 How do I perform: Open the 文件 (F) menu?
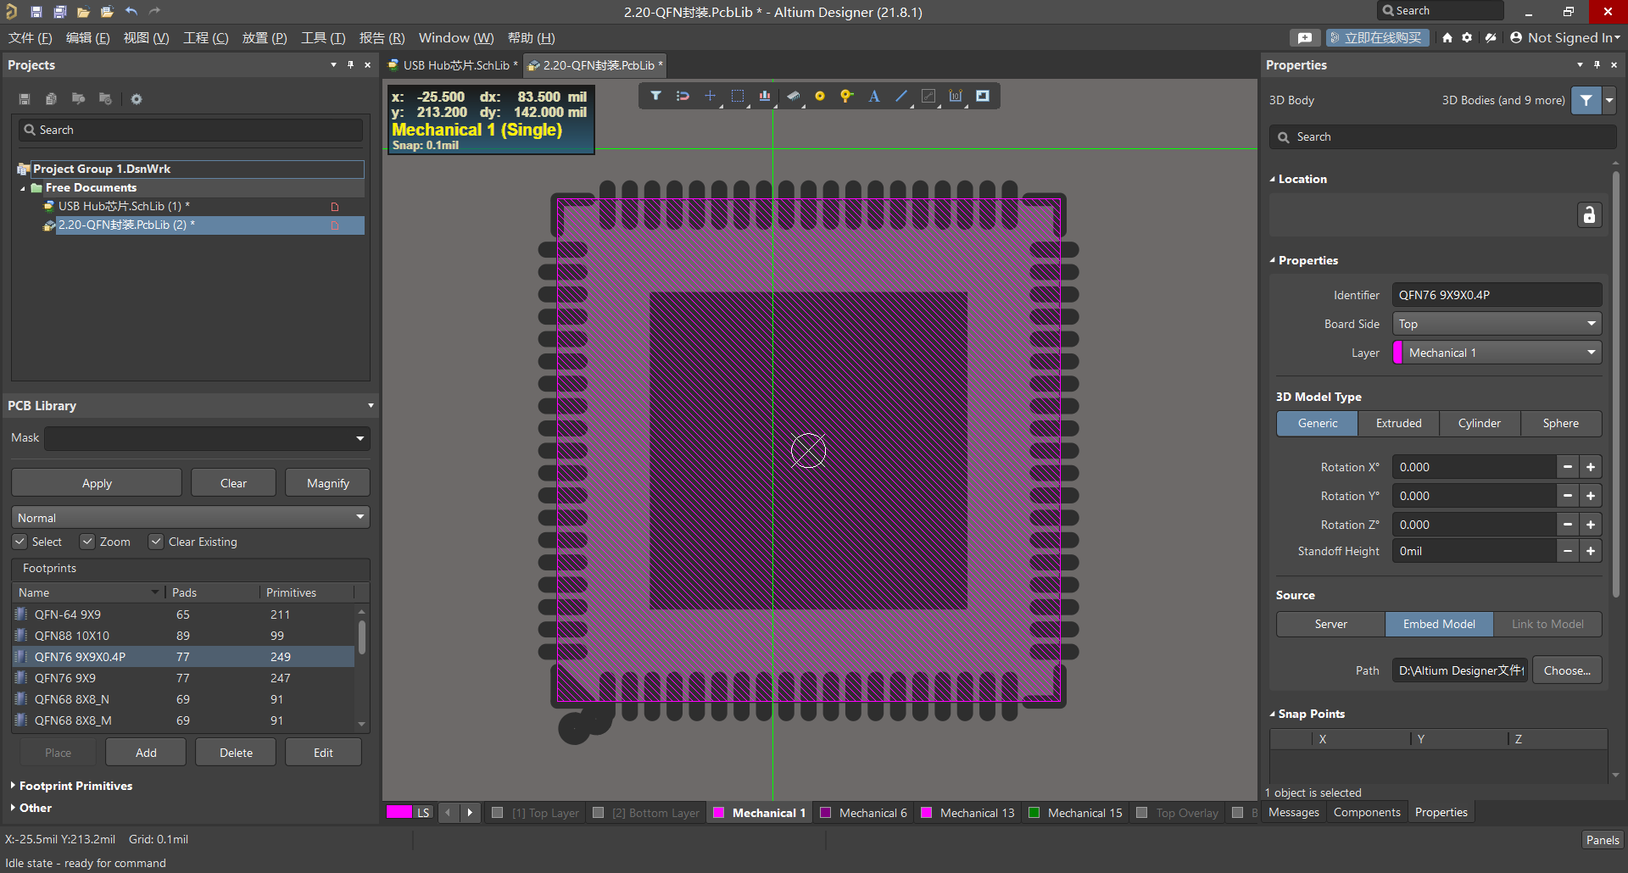coord(30,38)
